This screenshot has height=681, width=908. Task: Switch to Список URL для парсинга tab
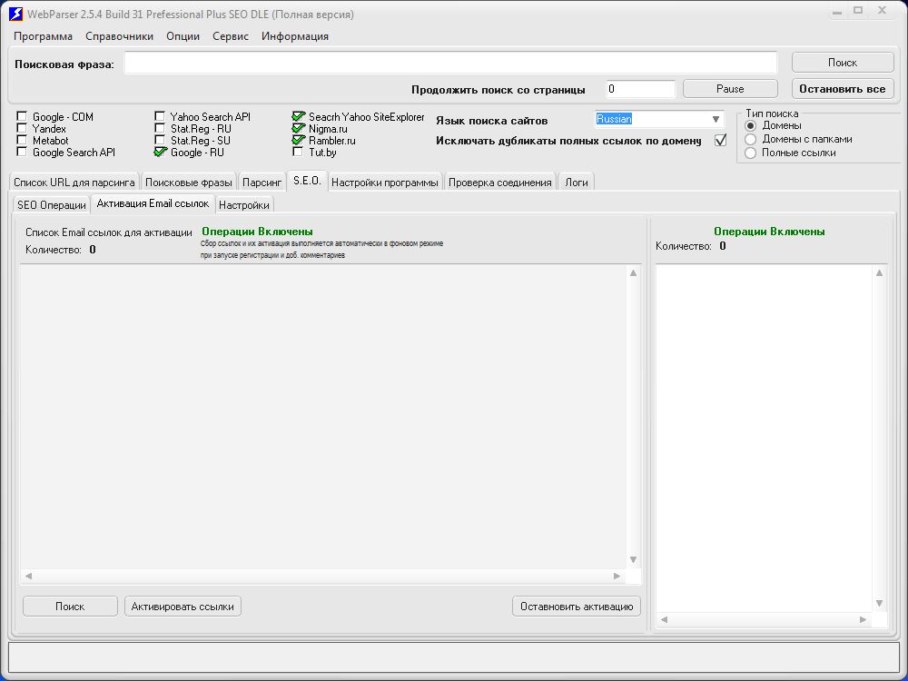coord(74,183)
